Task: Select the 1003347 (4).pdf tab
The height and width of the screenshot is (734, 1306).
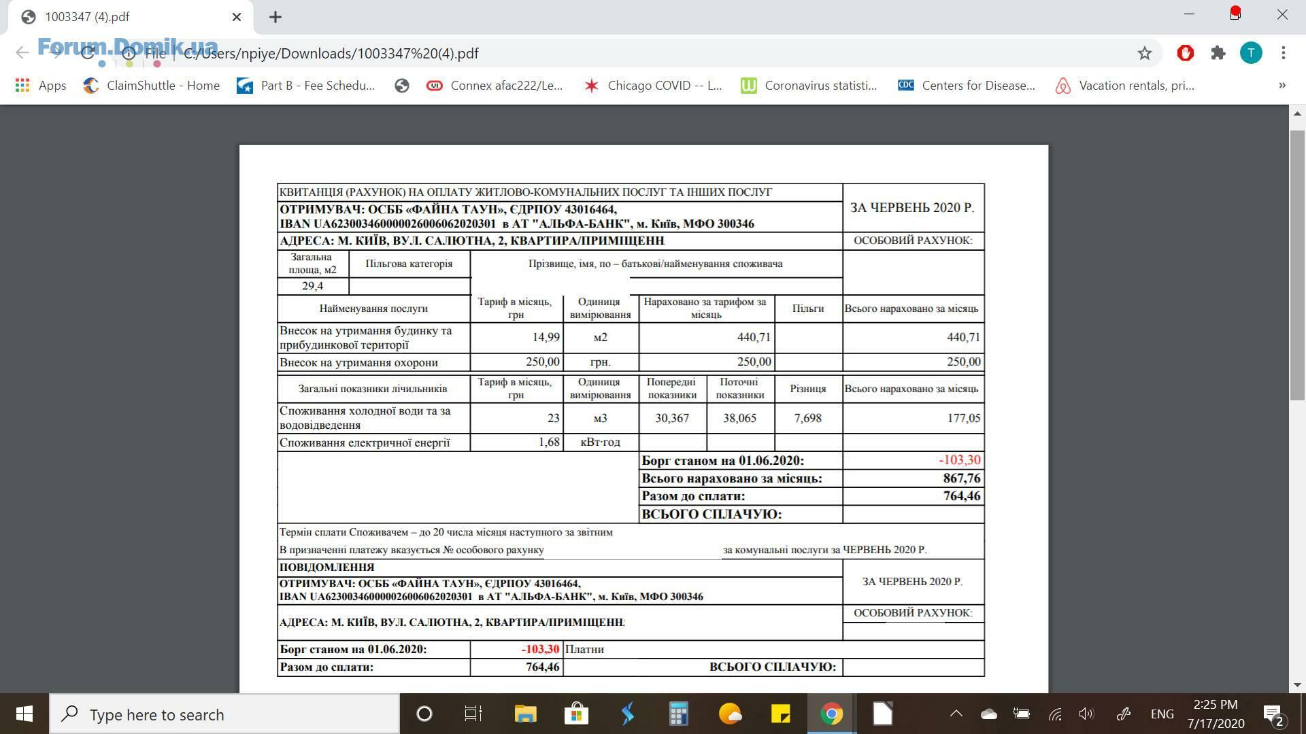Action: pyautogui.click(x=131, y=17)
